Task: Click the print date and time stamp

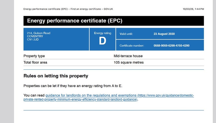Action: (193, 9)
